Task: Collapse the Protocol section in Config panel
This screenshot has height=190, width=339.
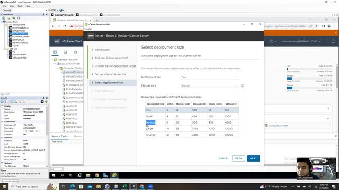Action: coord(2,137)
